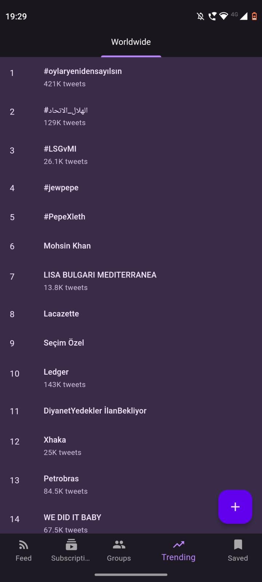Tap the home gesture bar at bottom
This screenshot has height=582, width=262.
tap(131, 575)
